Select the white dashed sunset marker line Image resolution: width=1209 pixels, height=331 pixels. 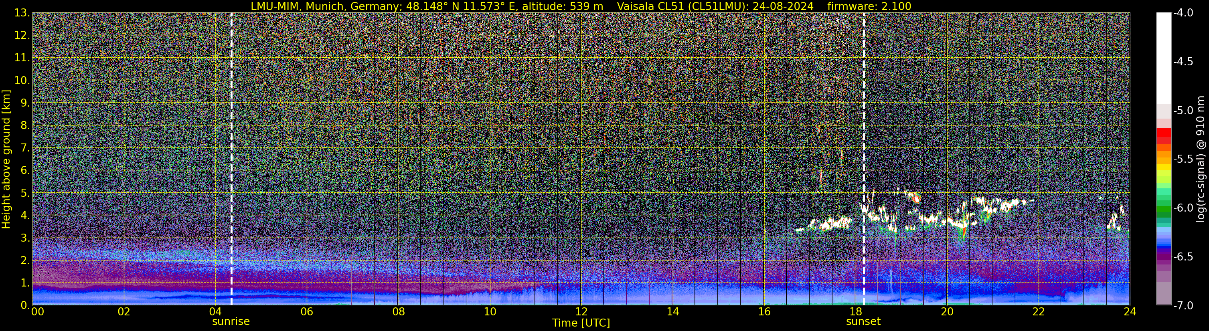[x=864, y=159]
